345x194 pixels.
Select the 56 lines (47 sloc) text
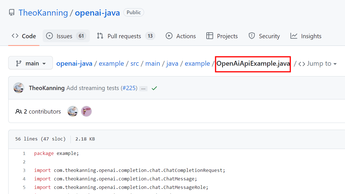pyautogui.click(x=40, y=139)
